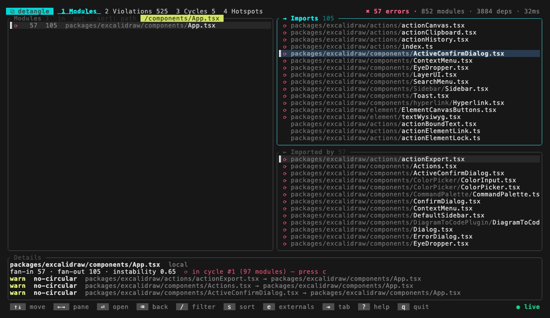
Task: Select actionElementLock.ts import row
Action: pos(409,138)
